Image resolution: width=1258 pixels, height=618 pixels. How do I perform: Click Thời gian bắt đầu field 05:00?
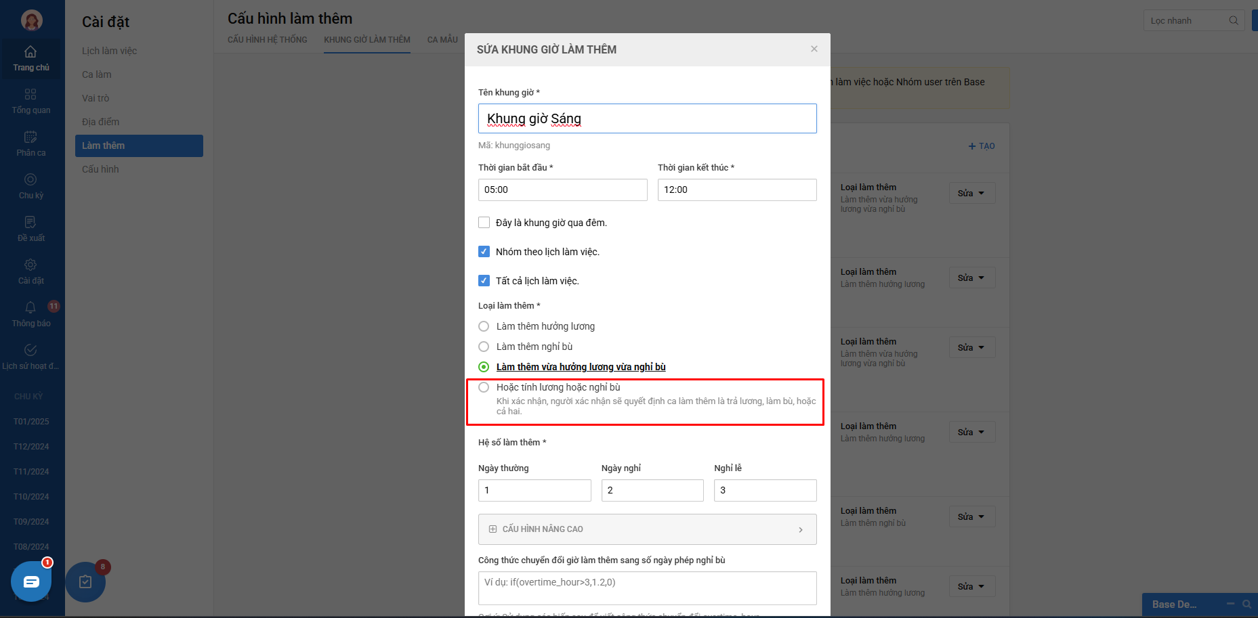(562, 190)
